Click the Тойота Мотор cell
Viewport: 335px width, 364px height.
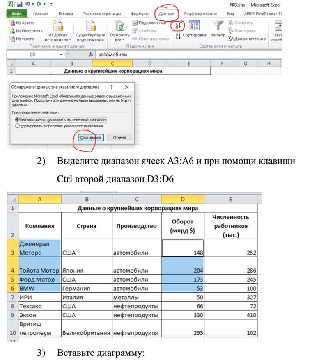(40, 266)
